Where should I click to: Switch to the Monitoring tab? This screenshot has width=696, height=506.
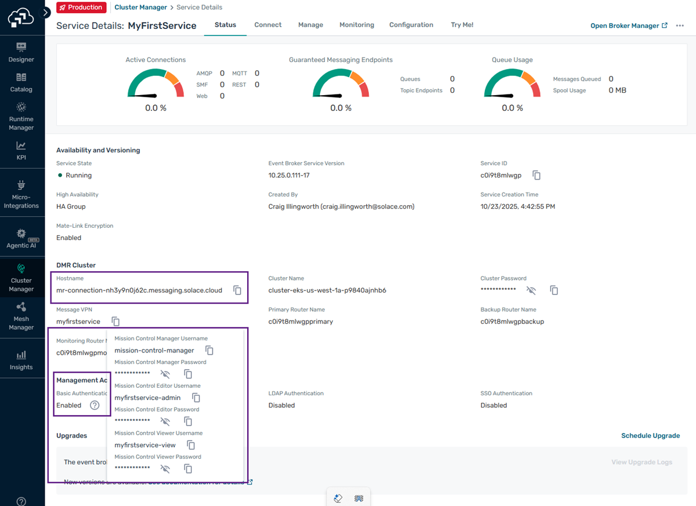point(356,25)
